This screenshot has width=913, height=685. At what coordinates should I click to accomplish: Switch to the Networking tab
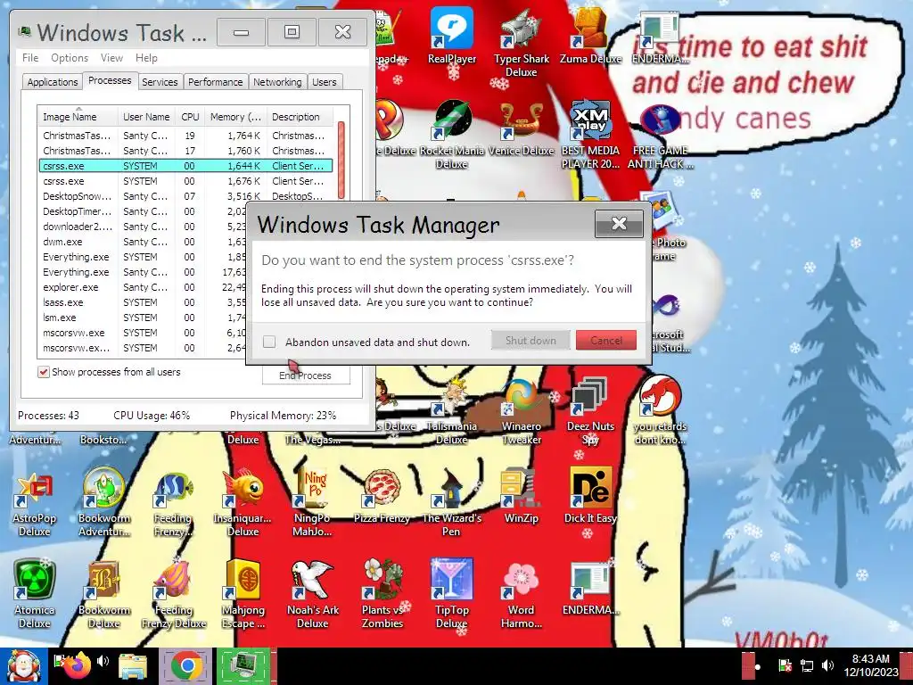coord(277,82)
